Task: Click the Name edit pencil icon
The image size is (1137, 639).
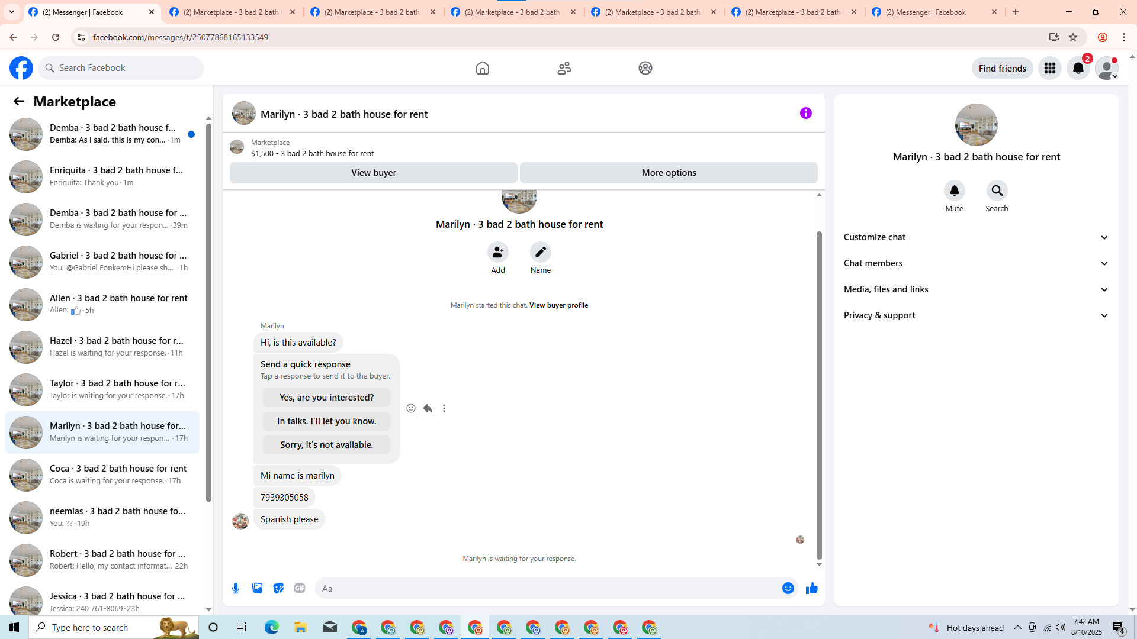Action: [x=540, y=252]
